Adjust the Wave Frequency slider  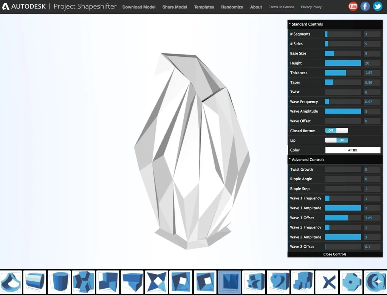pyautogui.click(x=343, y=102)
